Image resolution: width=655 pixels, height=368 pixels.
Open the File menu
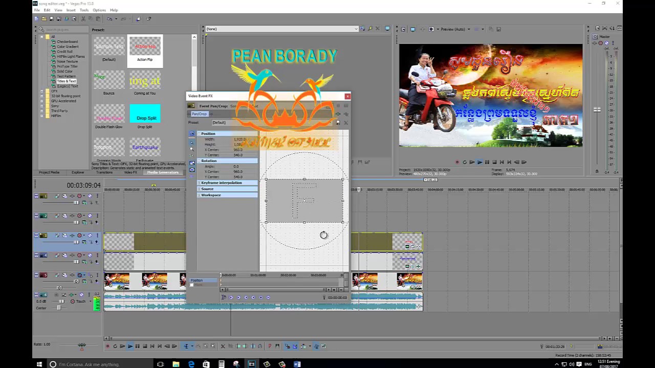pyautogui.click(x=37, y=10)
